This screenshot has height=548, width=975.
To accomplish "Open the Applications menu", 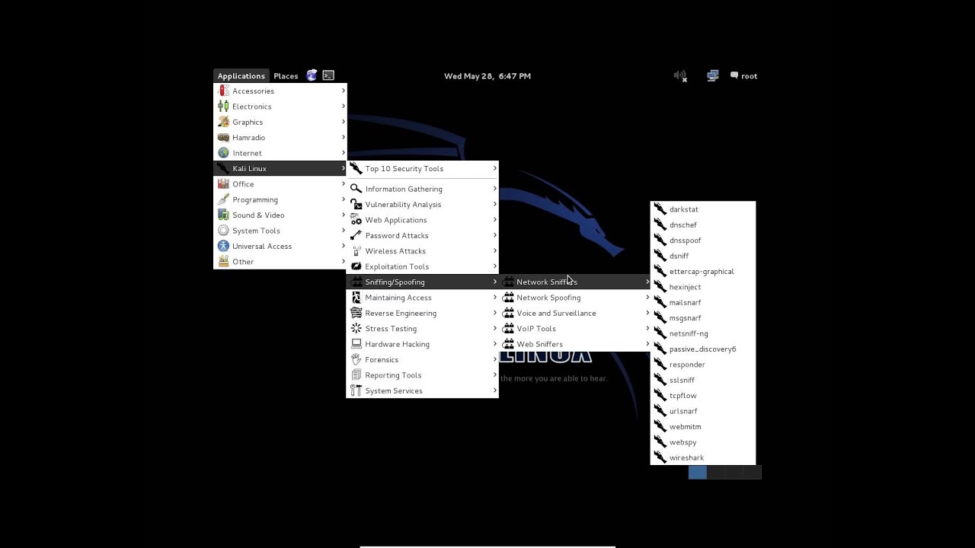I will 241,75.
